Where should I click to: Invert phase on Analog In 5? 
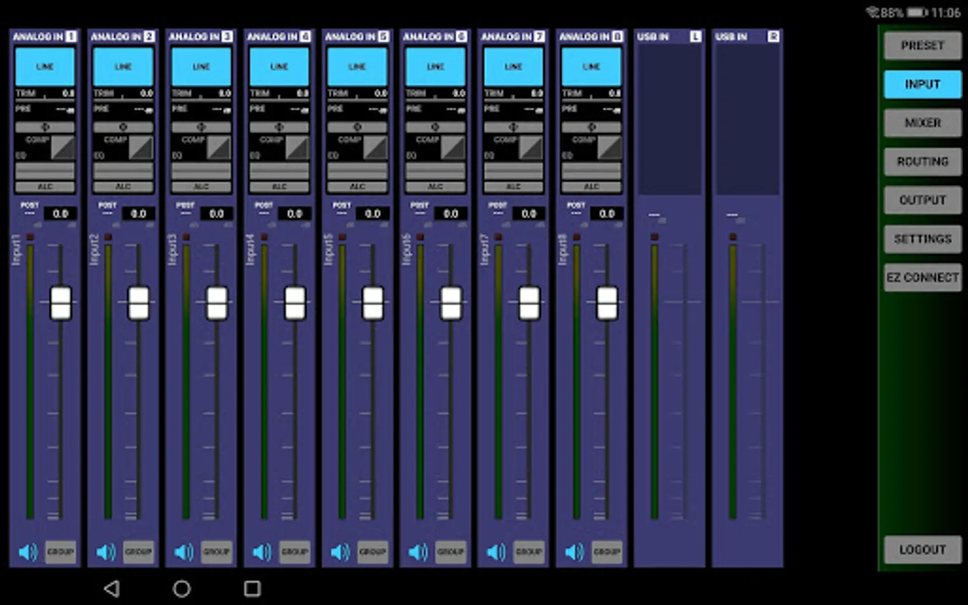point(357,126)
